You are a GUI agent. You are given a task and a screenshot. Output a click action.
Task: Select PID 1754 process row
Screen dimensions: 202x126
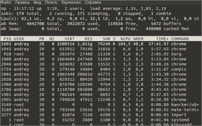(101, 69)
